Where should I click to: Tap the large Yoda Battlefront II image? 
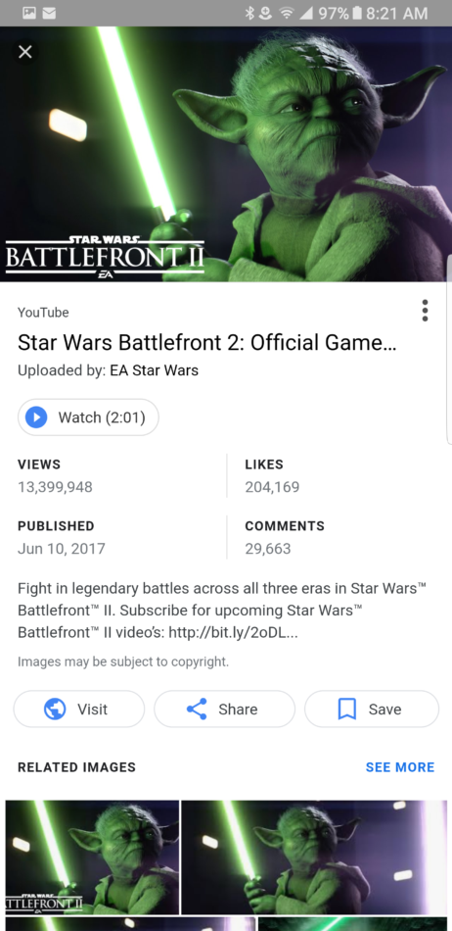(x=226, y=154)
